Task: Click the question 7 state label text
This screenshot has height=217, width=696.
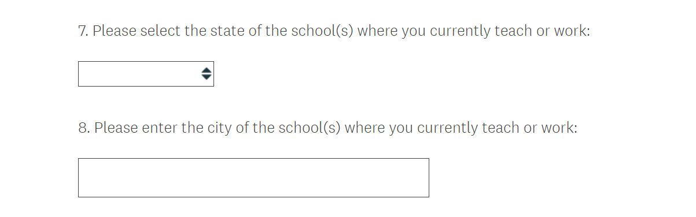Action: pyautogui.click(x=334, y=31)
